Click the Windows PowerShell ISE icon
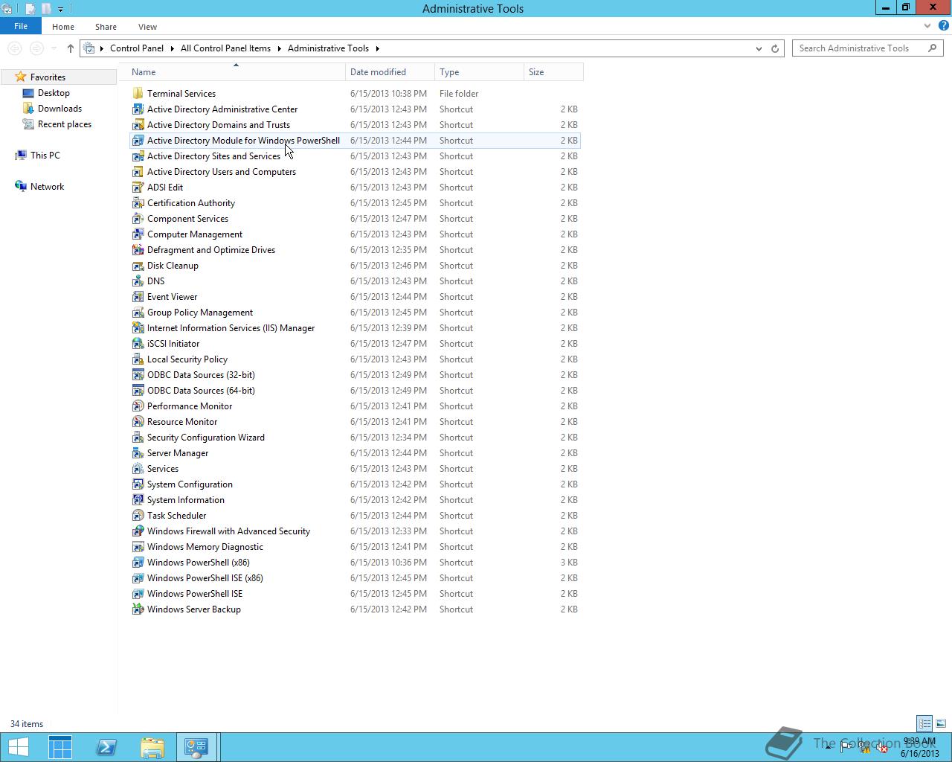 tap(138, 594)
